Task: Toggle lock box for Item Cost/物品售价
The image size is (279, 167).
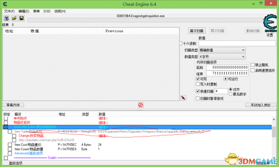Action: [x=10, y=145]
